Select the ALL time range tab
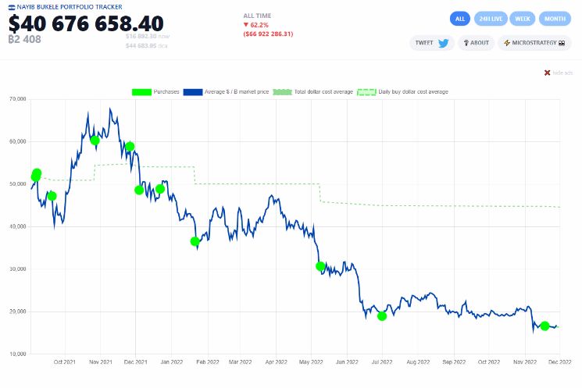582x388 pixels. pos(460,18)
